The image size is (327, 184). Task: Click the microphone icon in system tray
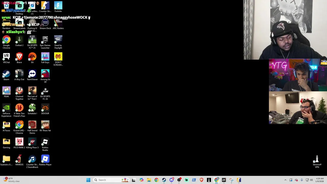tap(302, 180)
